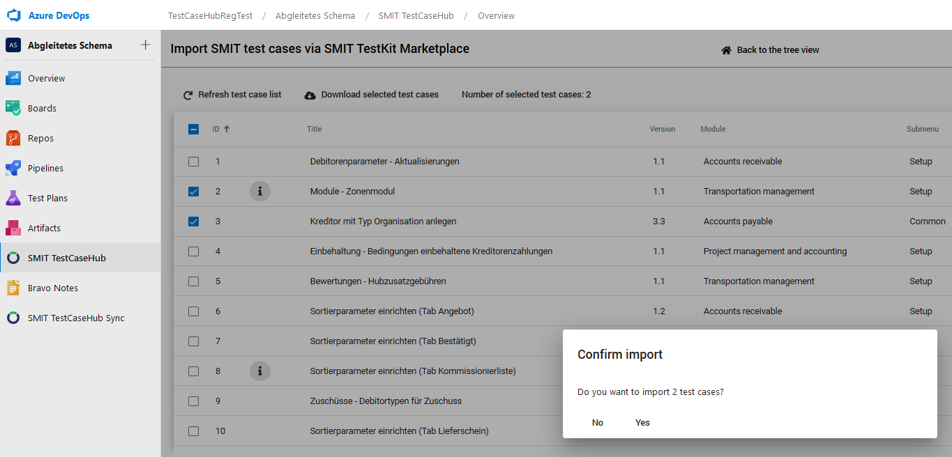Open the Pipelines icon in sidebar

point(13,168)
